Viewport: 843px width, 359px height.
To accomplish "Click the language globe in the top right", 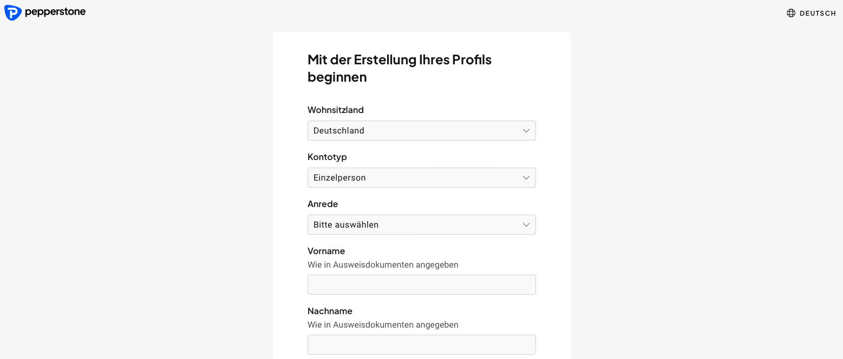I will tap(791, 13).
